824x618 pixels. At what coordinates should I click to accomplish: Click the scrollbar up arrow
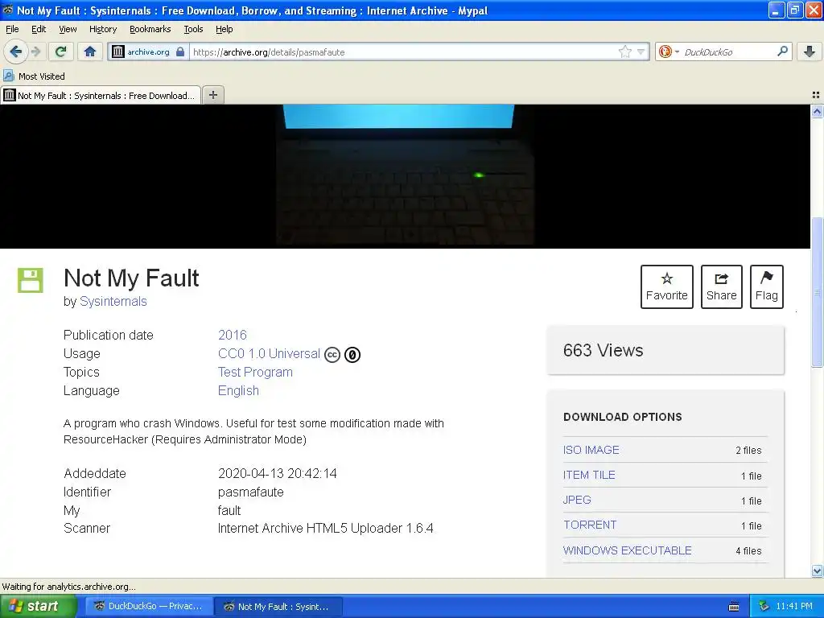[x=817, y=111]
